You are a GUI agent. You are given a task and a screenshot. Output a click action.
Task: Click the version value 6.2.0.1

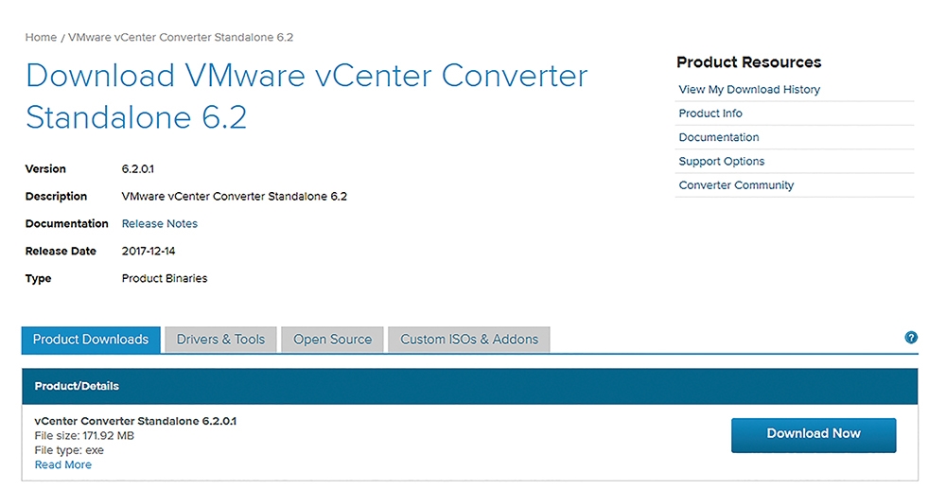137,169
